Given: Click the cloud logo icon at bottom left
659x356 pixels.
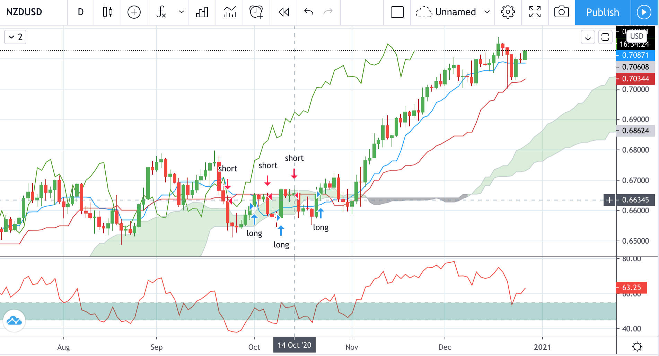Looking at the screenshot, I should pos(14,321).
